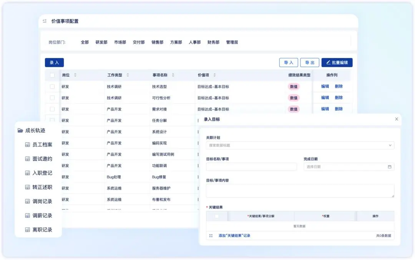Focus the 目标名称/事项 input field
This screenshot has width=415, height=260.
[251, 167]
